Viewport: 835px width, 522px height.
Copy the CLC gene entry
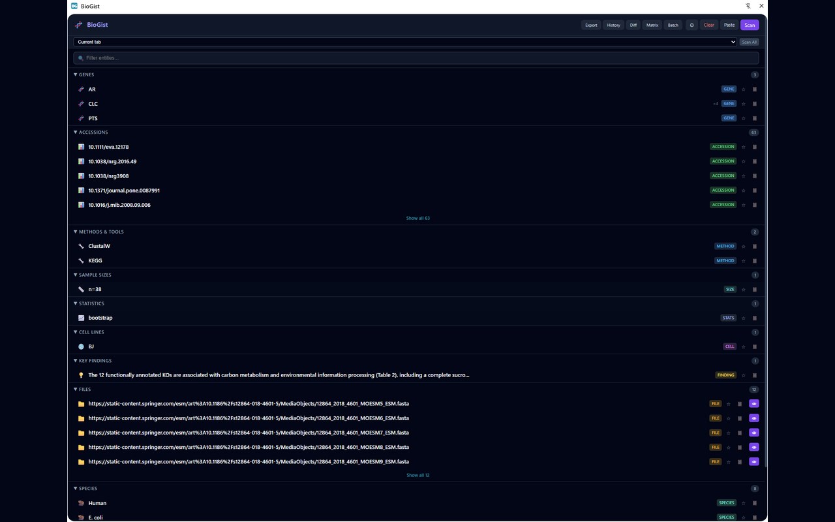[x=755, y=104]
